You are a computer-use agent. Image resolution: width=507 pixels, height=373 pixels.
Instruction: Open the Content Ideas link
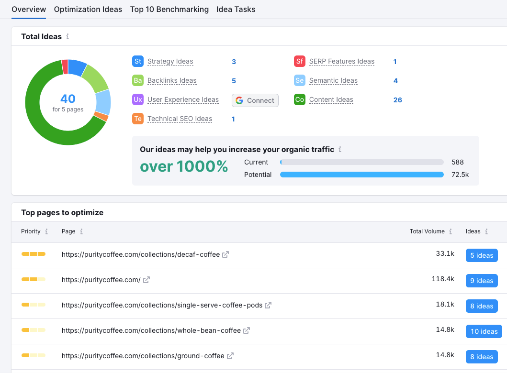[x=331, y=99]
